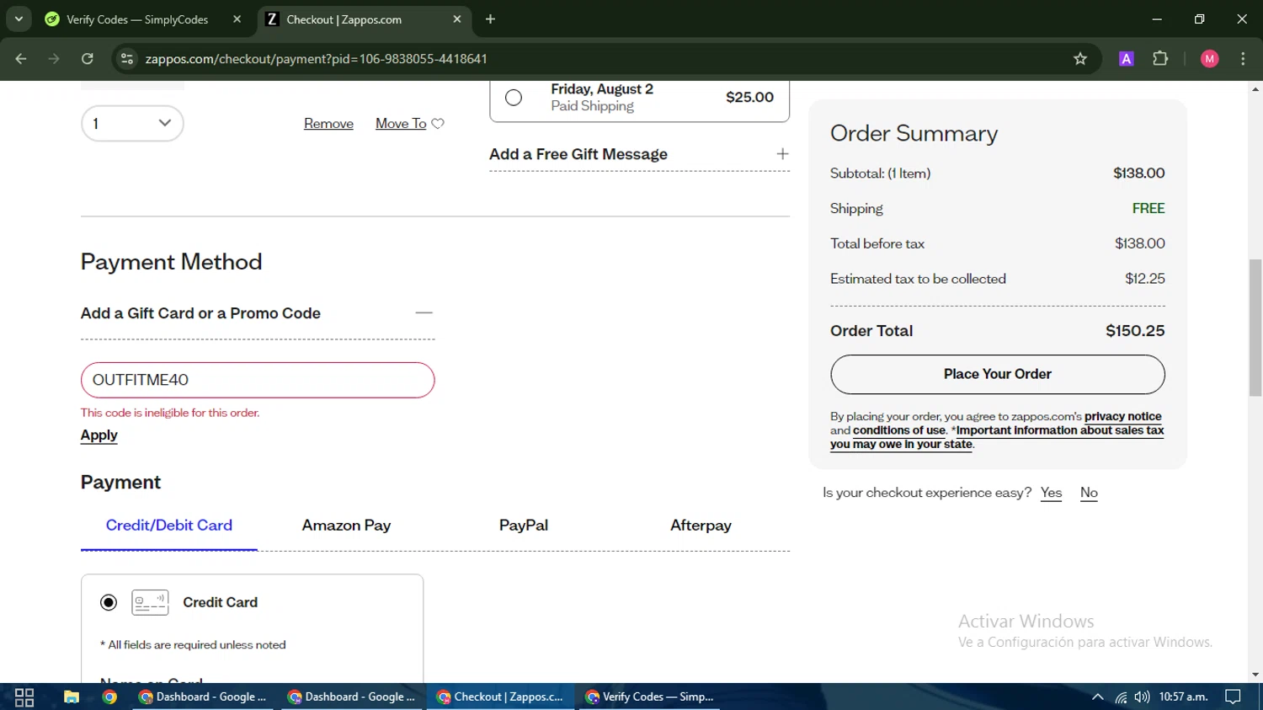The width and height of the screenshot is (1263, 710).
Task: Bookmark this page with the star icon
Action: click(x=1080, y=59)
